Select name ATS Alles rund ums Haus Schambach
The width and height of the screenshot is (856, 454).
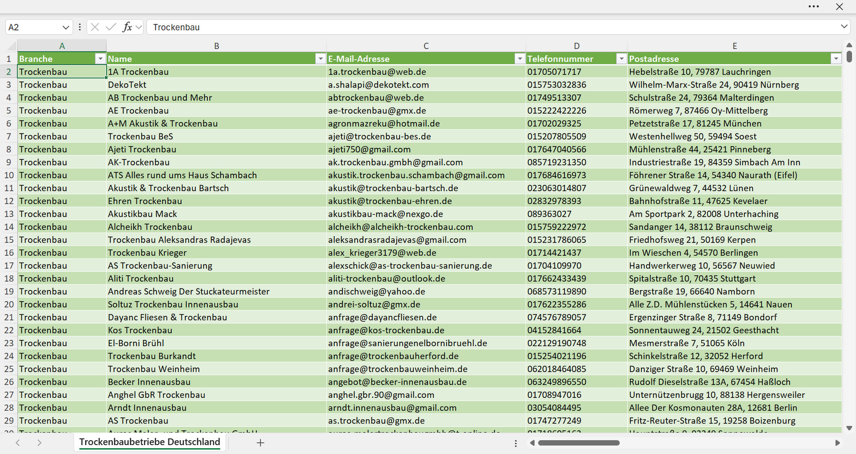(216, 175)
